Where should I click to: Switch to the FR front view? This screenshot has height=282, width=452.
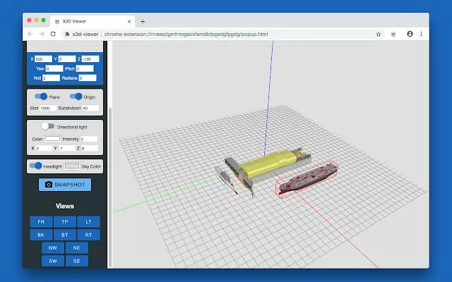[x=41, y=221]
